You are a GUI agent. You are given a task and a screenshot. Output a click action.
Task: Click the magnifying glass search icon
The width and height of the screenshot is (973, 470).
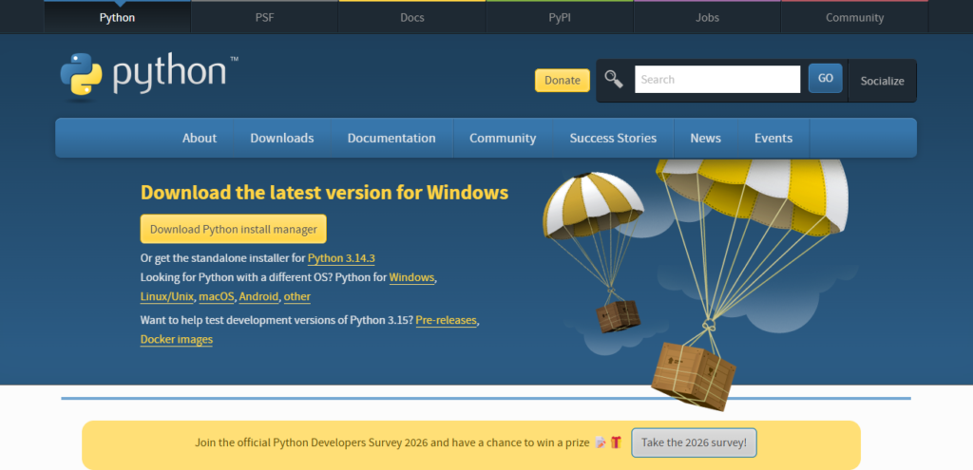click(x=614, y=80)
